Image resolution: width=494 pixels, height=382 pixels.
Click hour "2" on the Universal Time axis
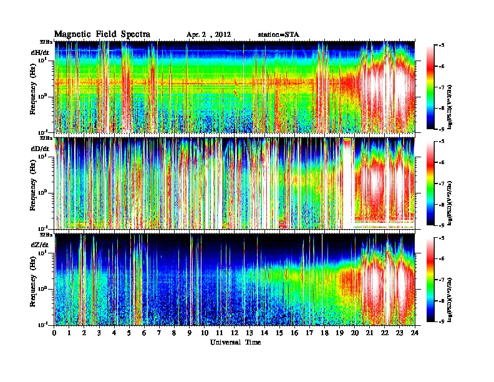[84, 333]
